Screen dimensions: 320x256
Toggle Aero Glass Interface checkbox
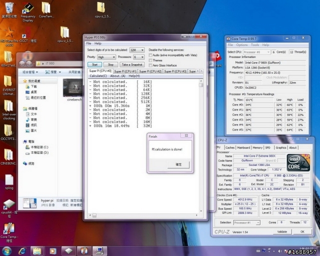click(150, 65)
